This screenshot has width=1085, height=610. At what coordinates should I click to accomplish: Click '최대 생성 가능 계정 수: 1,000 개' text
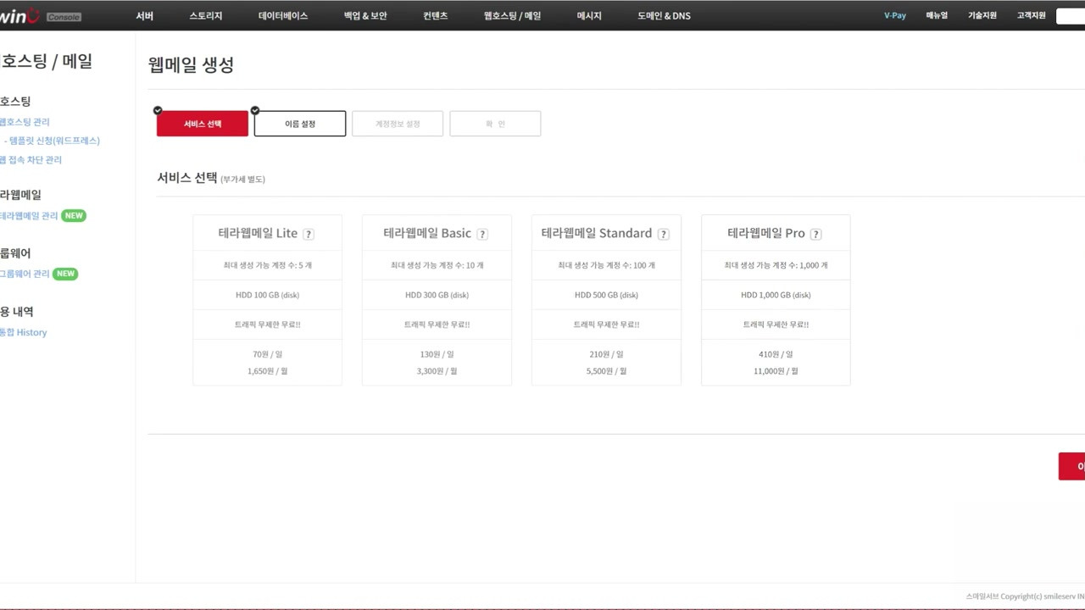coord(776,266)
